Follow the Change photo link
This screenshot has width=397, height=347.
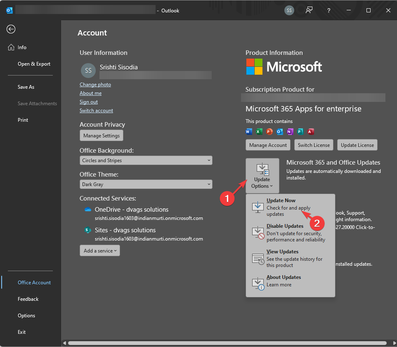[x=95, y=85]
